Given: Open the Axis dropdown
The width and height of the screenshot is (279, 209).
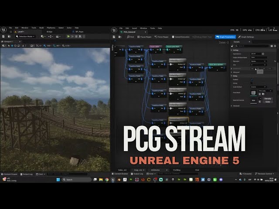Looking at the screenshot, I should coord(259,65).
